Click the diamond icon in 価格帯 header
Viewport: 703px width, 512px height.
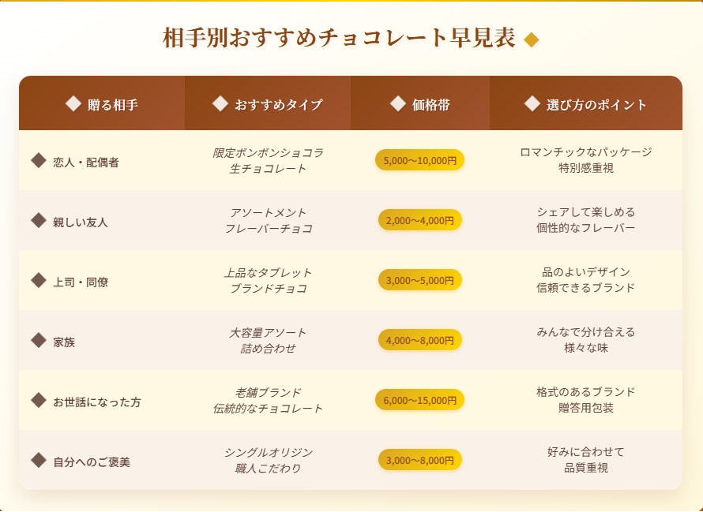coord(398,103)
